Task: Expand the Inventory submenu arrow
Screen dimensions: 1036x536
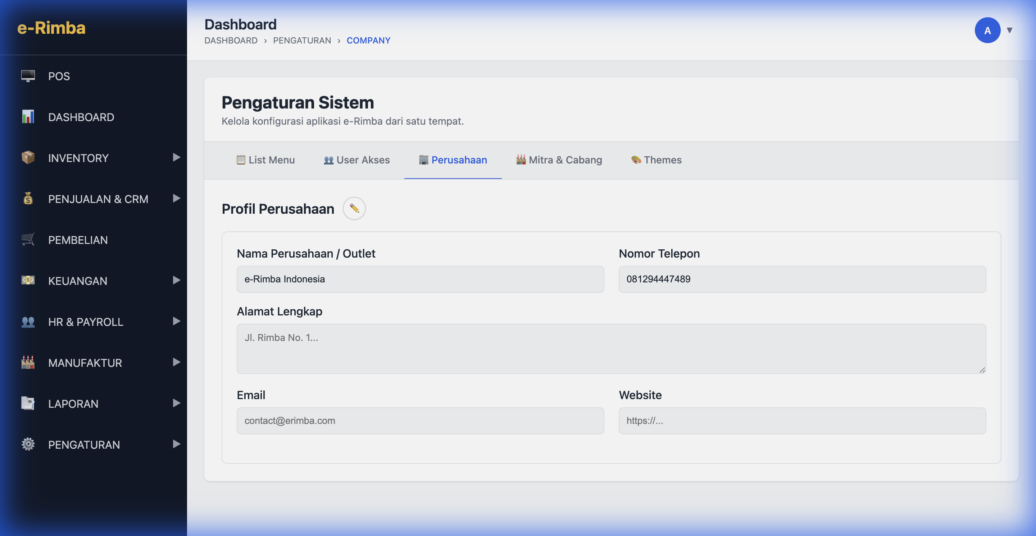Action: (176, 157)
